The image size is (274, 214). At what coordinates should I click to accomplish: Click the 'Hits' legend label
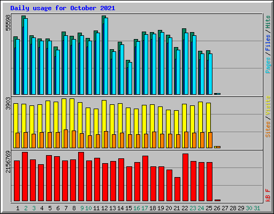tap(268, 22)
